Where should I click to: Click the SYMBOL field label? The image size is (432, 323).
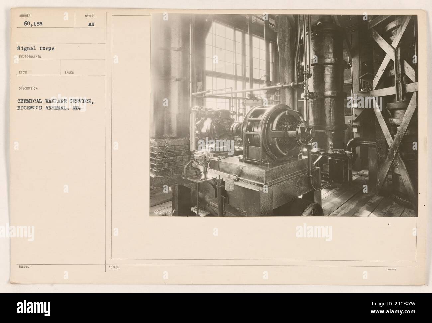pyautogui.click(x=90, y=16)
